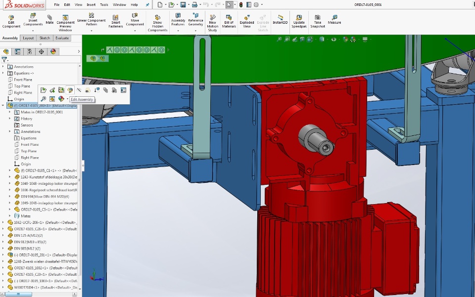This screenshot has width=475, height=297.
Task: Toggle Hide/Show Items eye in the heads-up toolbar
Action: coord(333,40)
